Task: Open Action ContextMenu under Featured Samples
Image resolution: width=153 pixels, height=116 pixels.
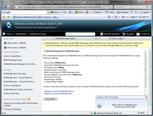Action: coord(12,56)
